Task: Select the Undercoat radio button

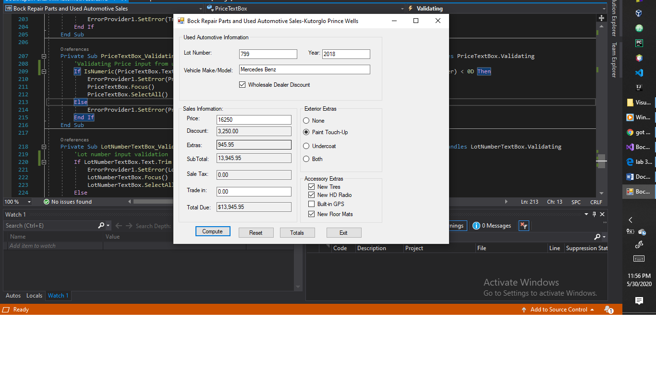Action: [x=306, y=146]
